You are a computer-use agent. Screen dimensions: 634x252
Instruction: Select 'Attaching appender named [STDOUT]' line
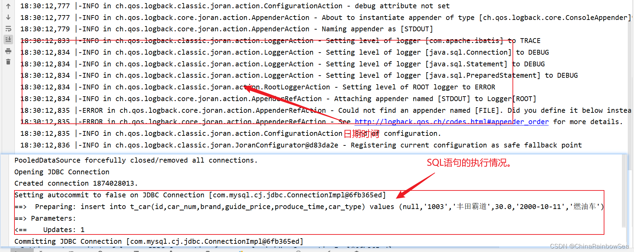tap(278, 99)
